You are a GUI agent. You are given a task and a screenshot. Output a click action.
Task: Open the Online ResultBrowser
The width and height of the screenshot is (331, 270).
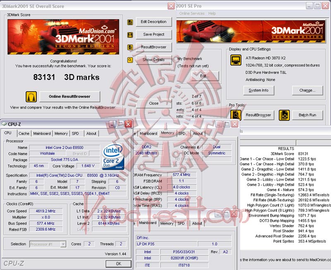[x=70, y=96]
